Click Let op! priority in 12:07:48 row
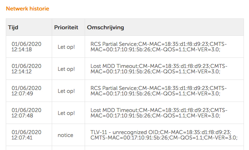 tap(66, 113)
